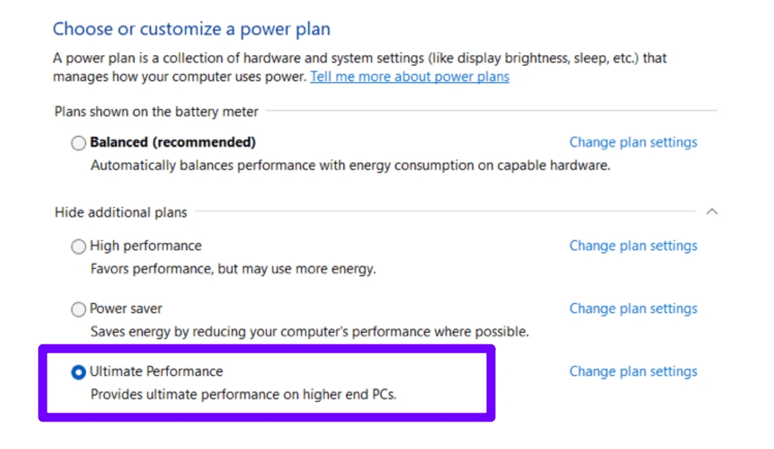774x449 pixels.
Task: Click 'Plans shown on the battery meter' heading
Action: tap(156, 111)
